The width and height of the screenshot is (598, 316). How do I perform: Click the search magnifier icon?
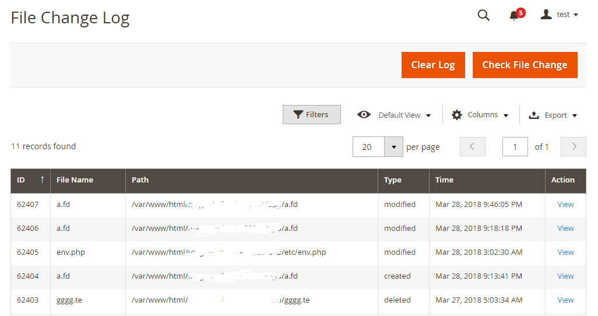483,15
